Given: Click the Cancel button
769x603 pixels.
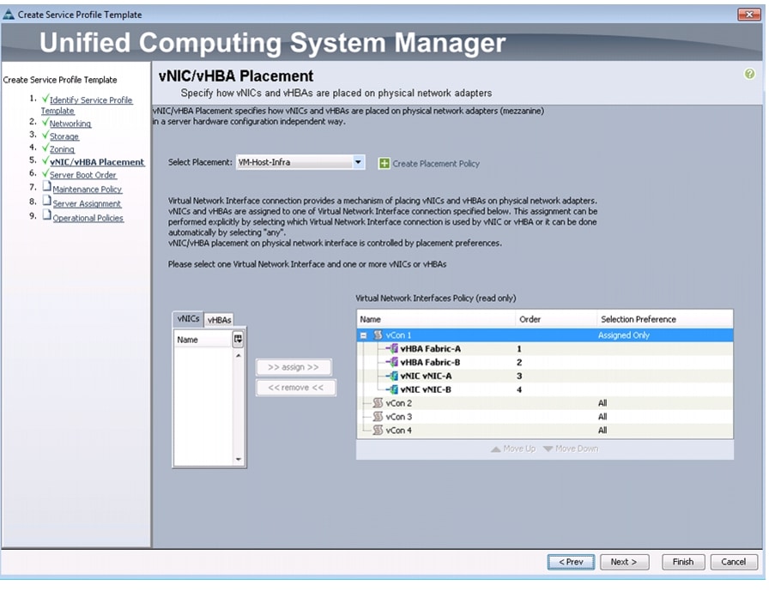Looking at the screenshot, I should coord(733,562).
